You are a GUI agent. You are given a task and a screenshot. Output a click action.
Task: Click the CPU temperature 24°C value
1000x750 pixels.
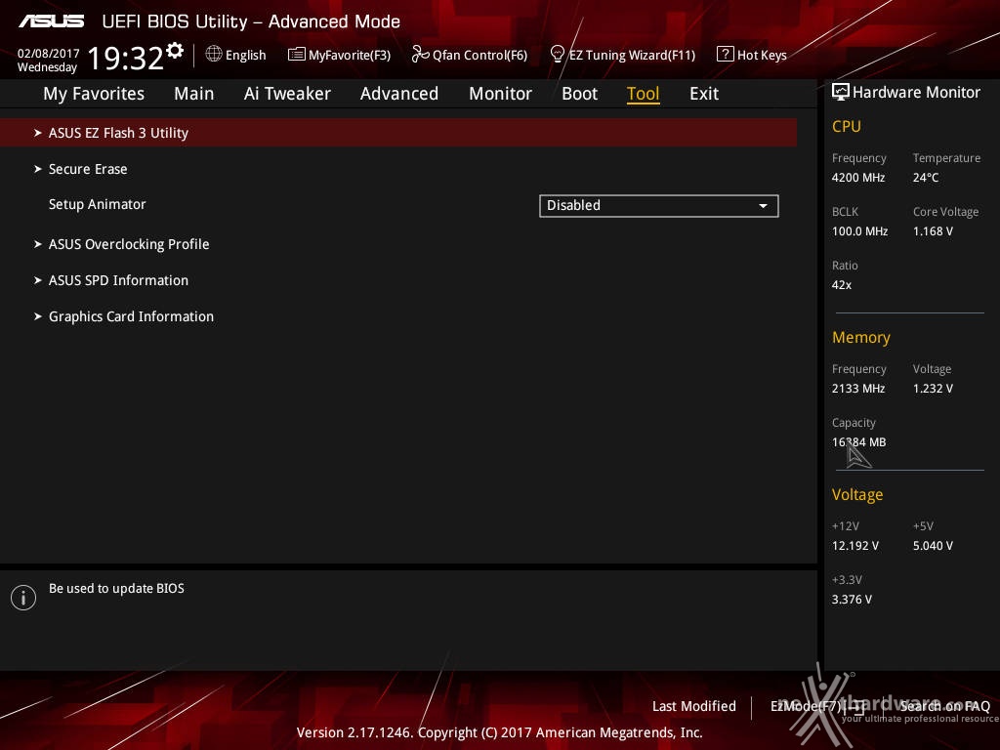pos(926,178)
